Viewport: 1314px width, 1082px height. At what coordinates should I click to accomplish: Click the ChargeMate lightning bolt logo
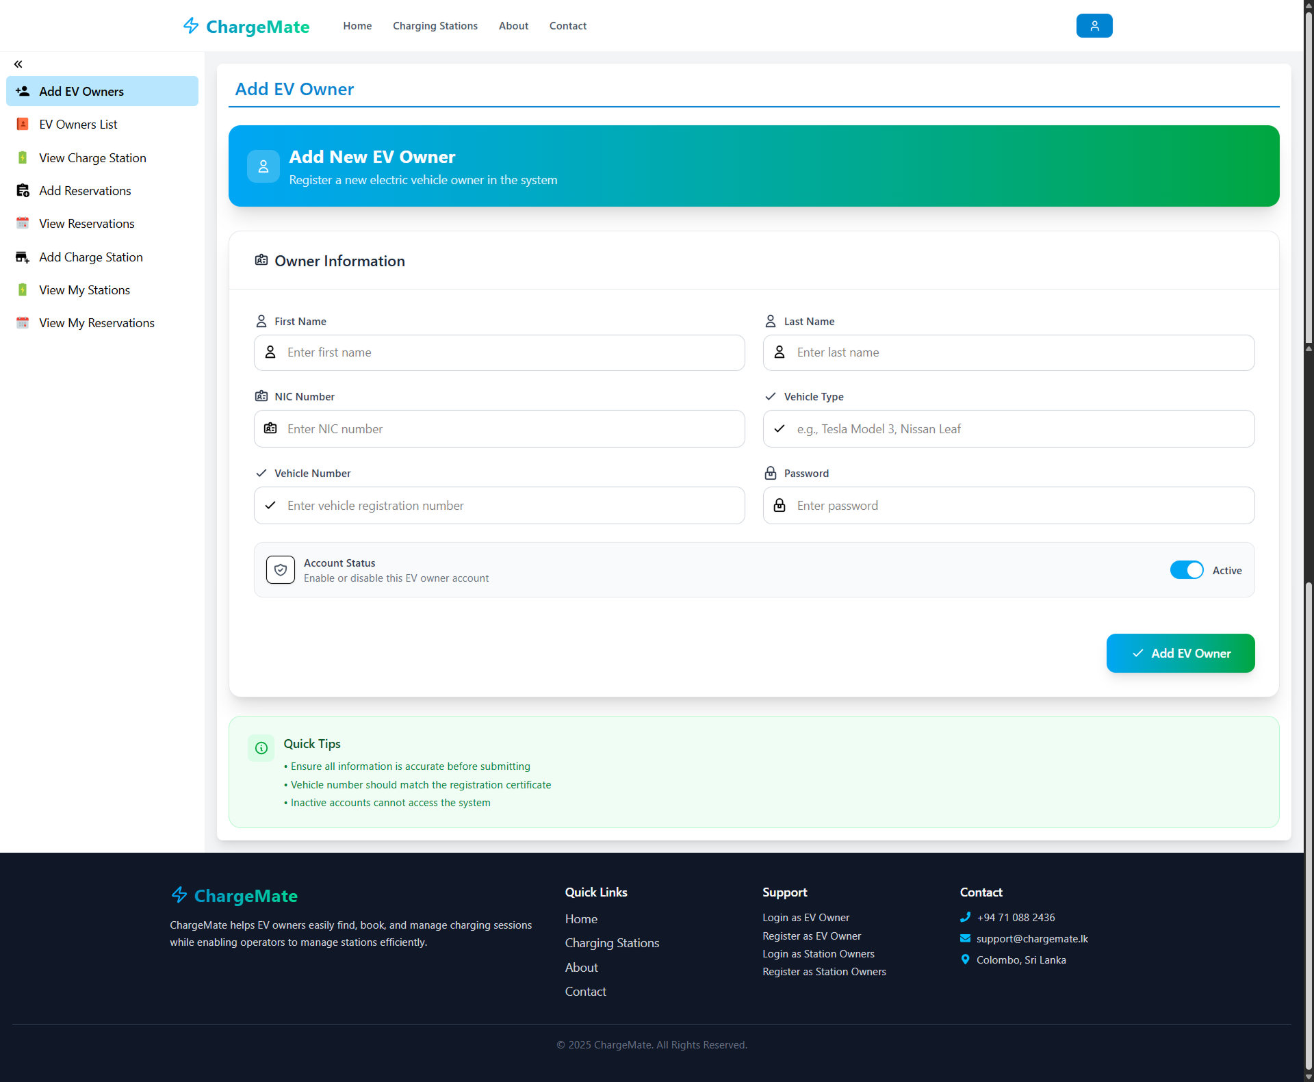[191, 26]
